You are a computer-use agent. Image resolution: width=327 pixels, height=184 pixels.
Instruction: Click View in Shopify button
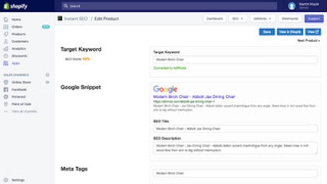pyautogui.click(x=290, y=32)
